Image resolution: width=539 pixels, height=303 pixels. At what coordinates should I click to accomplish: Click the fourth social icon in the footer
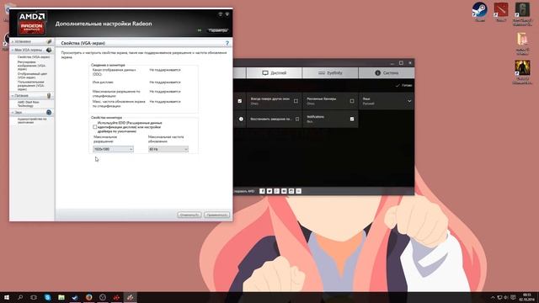pos(284,191)
